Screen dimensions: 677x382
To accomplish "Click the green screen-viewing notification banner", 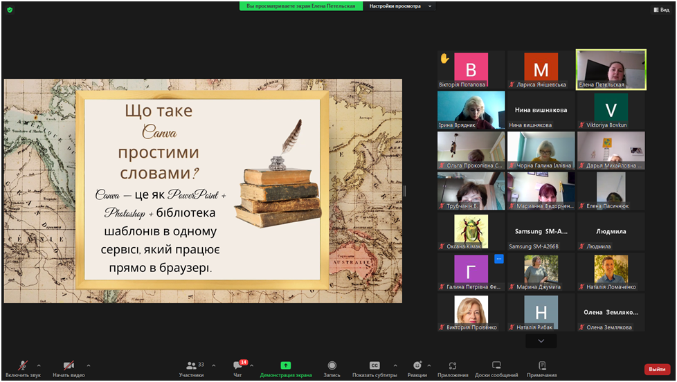I will pos(301,6).
